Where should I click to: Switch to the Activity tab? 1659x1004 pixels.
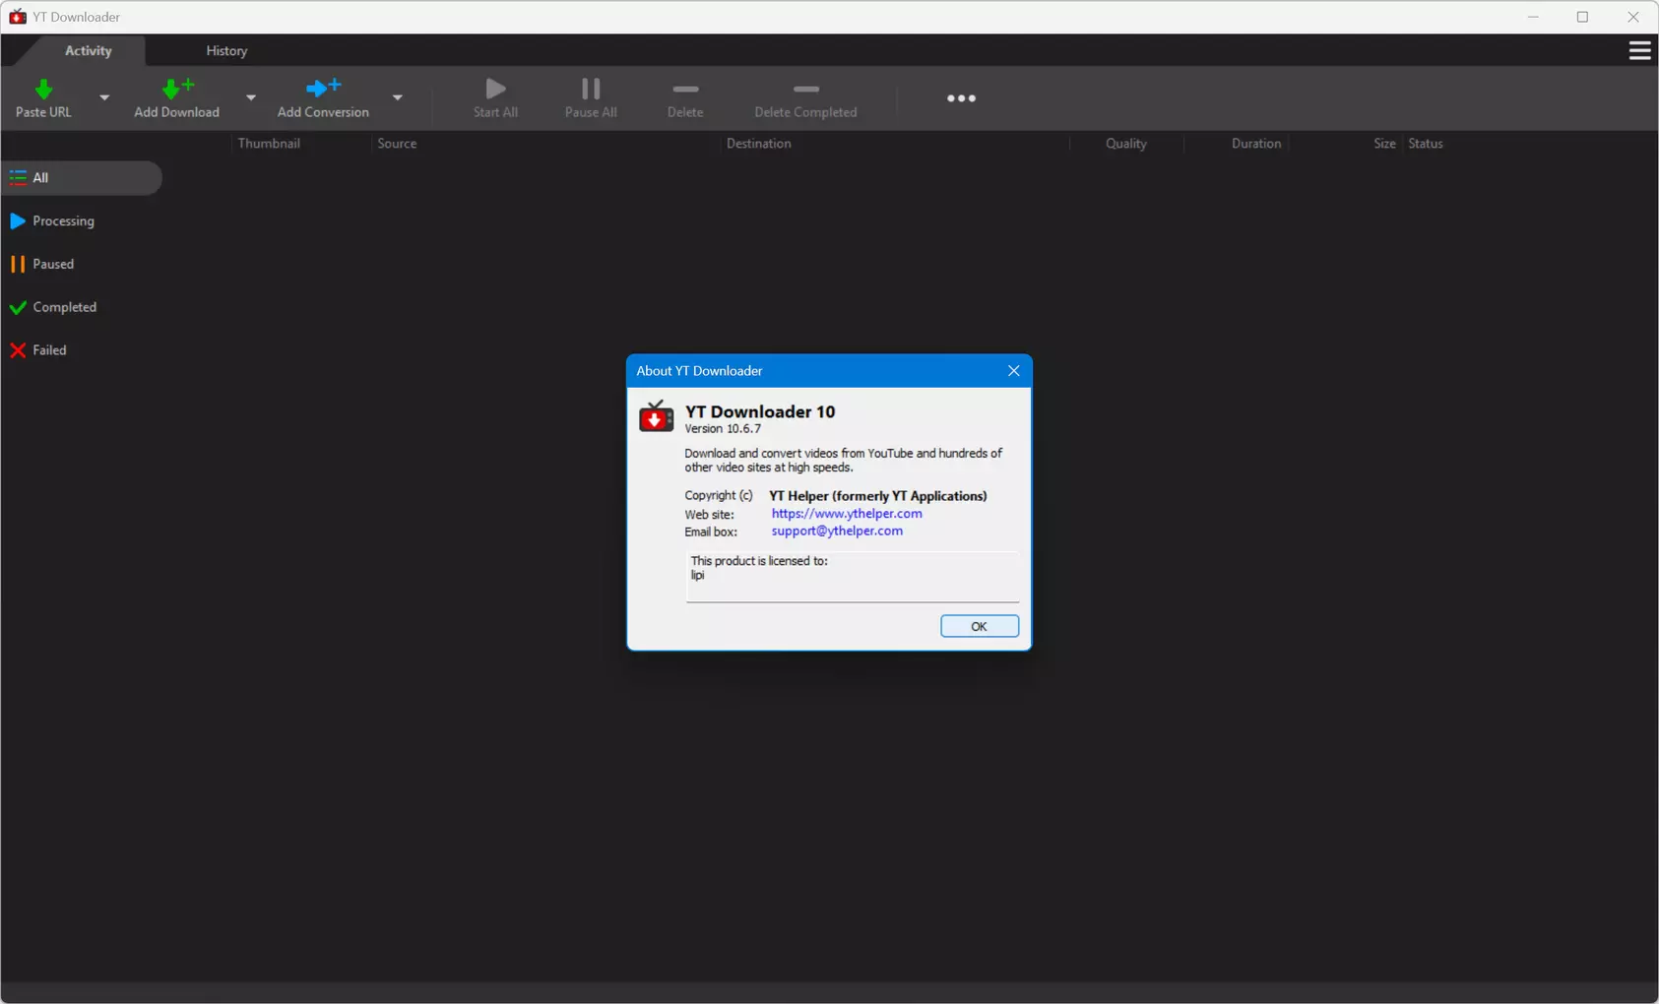tap(89, 50)
